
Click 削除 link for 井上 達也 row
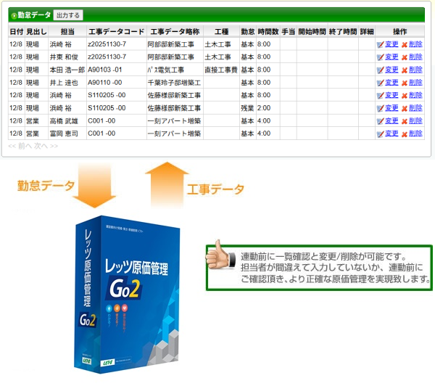tap(415, 83)
